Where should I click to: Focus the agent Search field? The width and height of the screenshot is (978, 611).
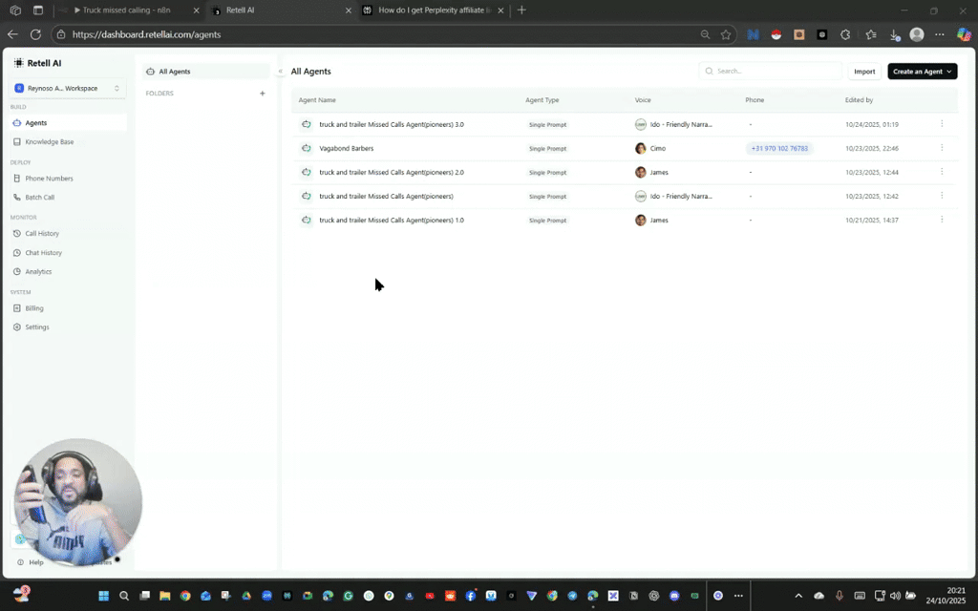[x=771, y=71]
